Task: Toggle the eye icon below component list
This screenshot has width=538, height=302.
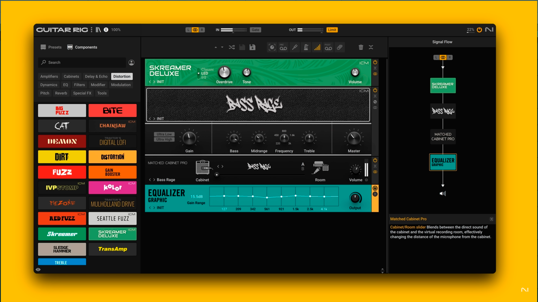Action: click(38, 270)
